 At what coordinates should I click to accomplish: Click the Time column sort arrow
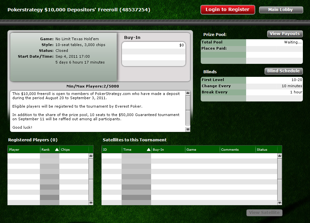pos(149,149)
